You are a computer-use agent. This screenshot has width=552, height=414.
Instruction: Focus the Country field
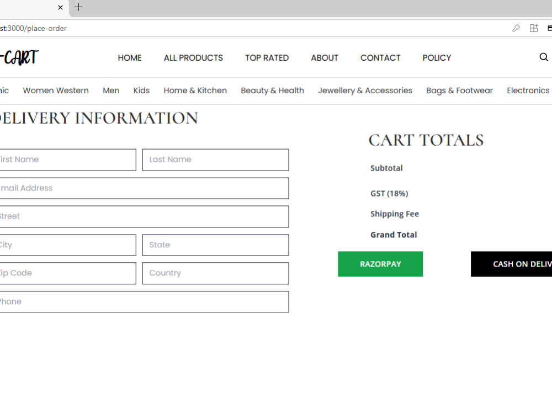pyautogui.click(x=215, y=273)
